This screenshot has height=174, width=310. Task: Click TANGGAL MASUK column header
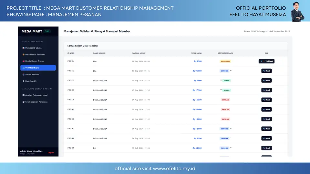(x=139, y=53)
